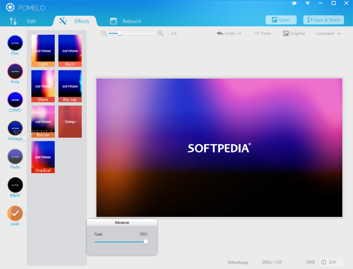The width and height of the screenshot is (353, 269).
Task: Choose the LOMO effect category icon
Action: [15, 100]
